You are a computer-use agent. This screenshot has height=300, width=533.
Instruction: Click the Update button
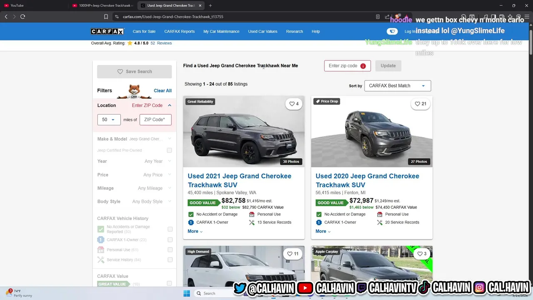(388, 66)
